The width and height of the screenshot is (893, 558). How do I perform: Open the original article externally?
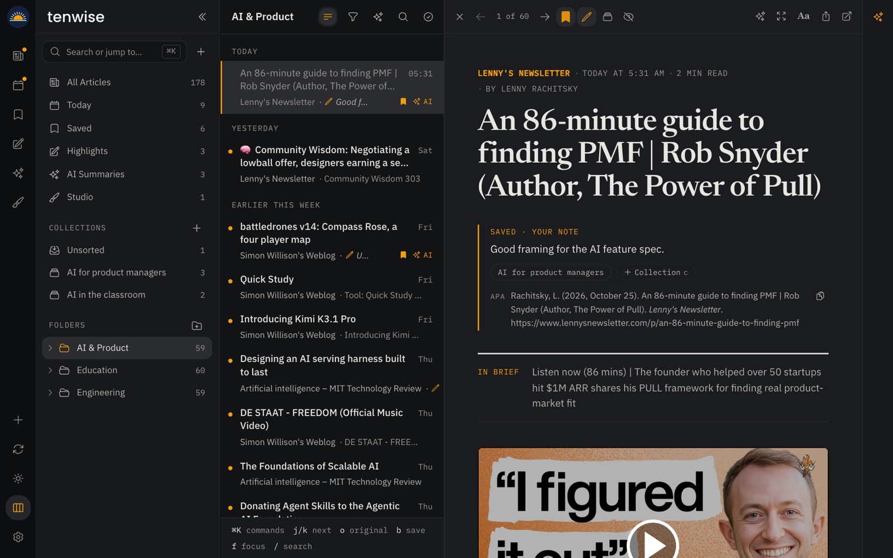pyautogui.click(x=847, y=16)
